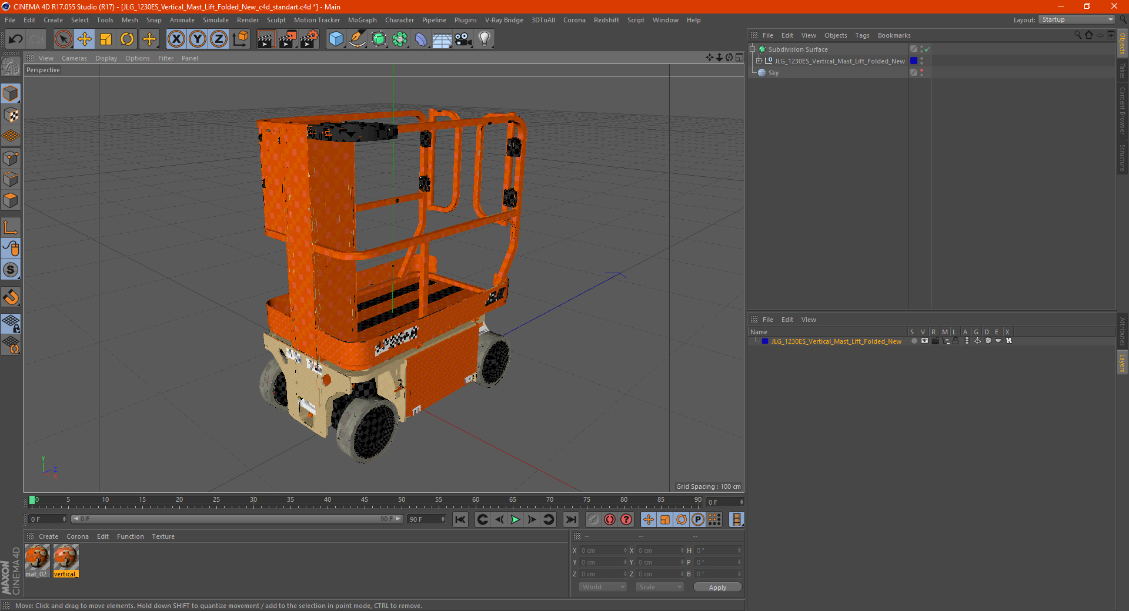This screenshot has height=611, width=1129.
Task: Open material manager Texture menu
Action: (163, 536)
